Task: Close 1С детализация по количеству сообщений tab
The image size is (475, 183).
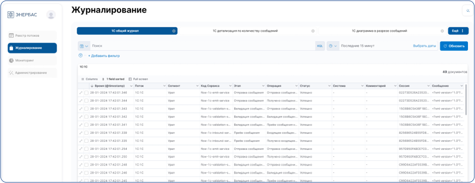Action: pyautogui.click(x=313, y=31)
